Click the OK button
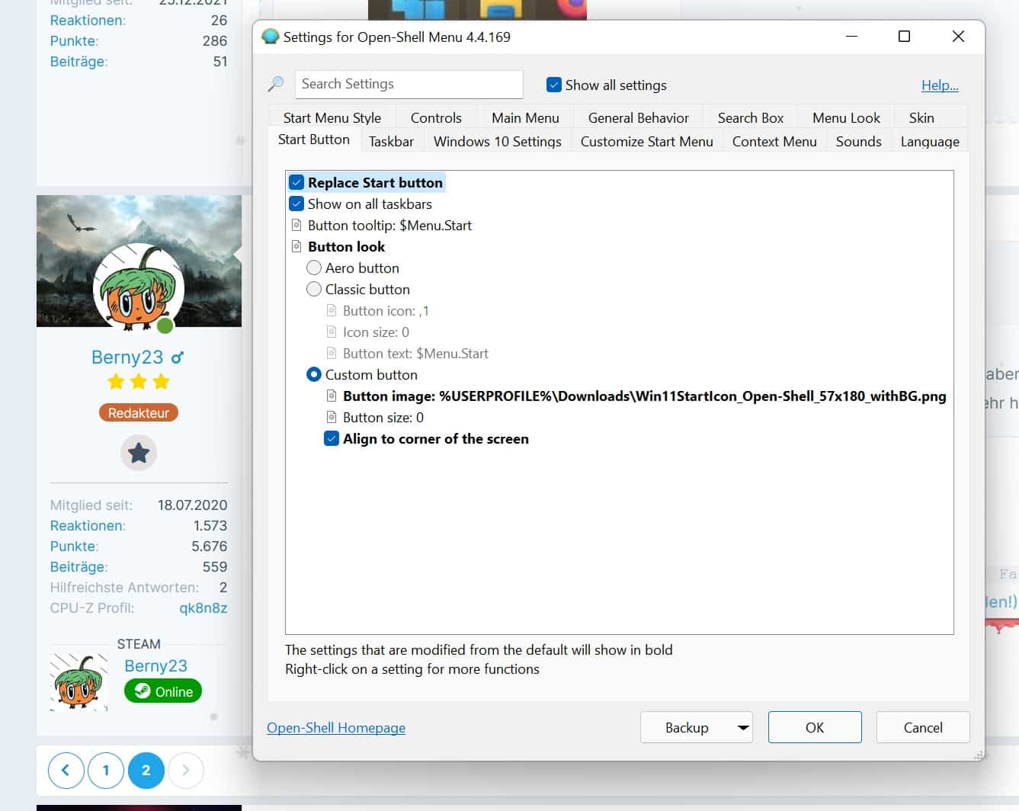Image resolution: width=1019 pixels, height=811 pixels. pos(815,727)
